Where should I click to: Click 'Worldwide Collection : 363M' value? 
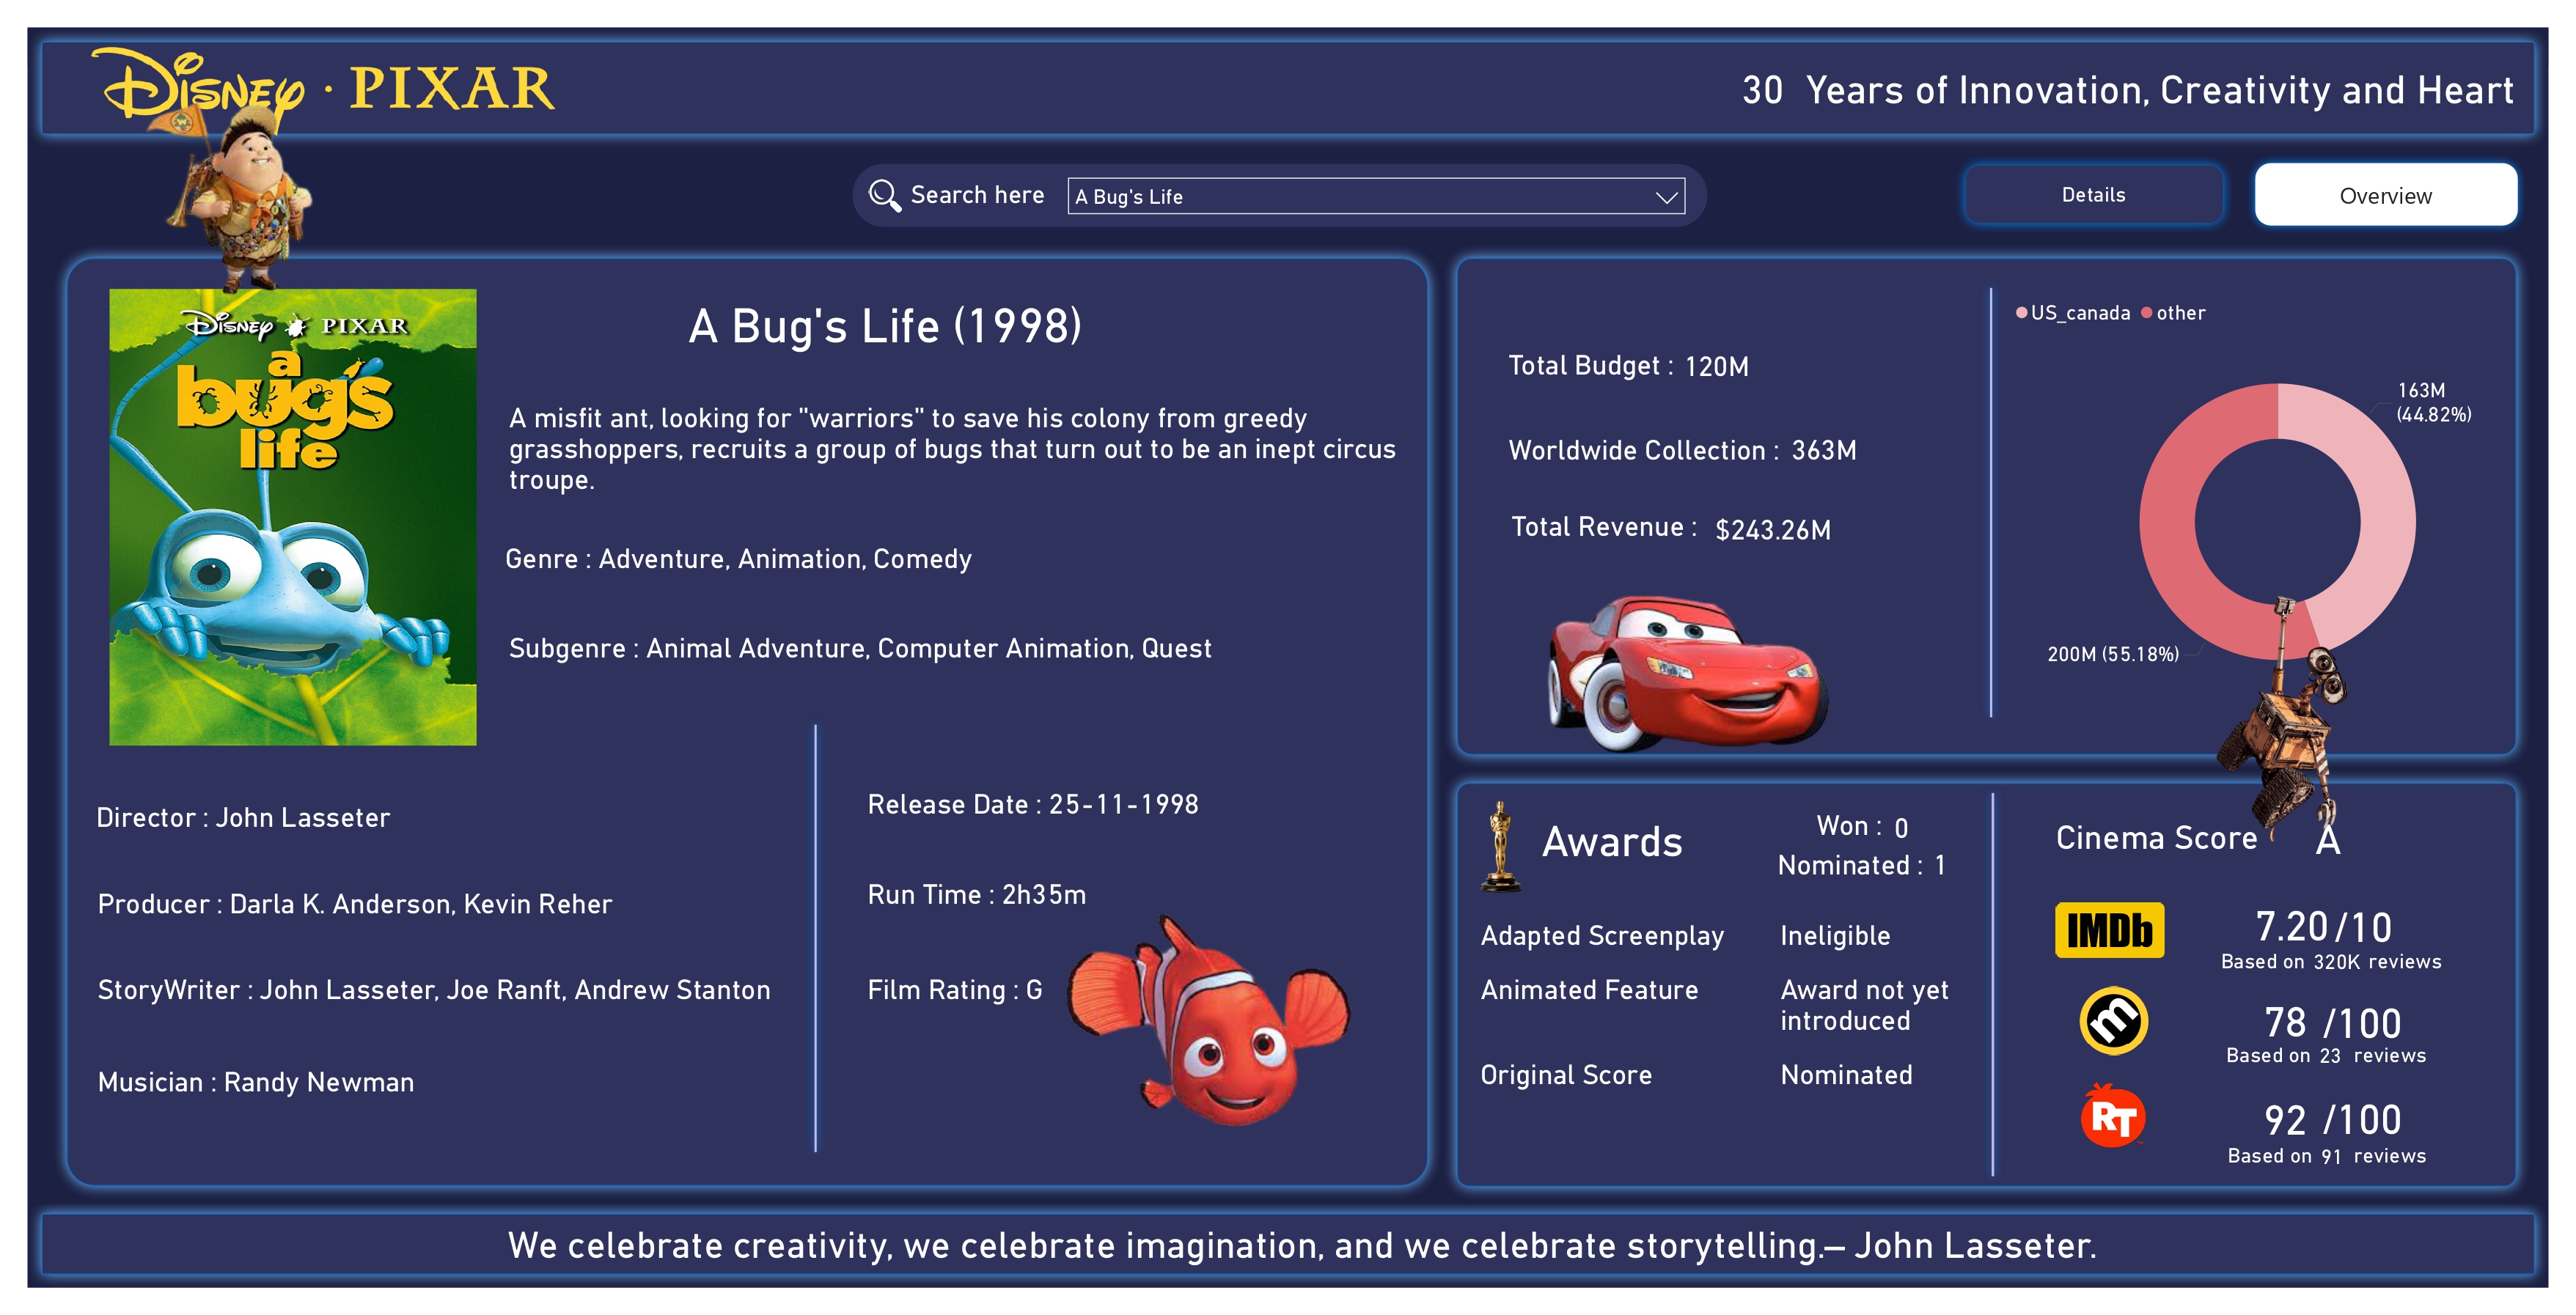click(1823, 450)
